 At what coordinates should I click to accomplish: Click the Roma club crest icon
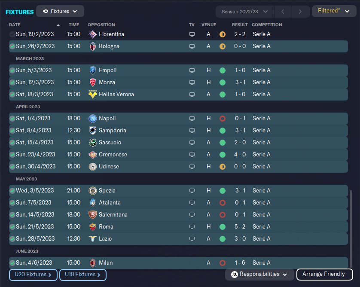tap(92, 226)
